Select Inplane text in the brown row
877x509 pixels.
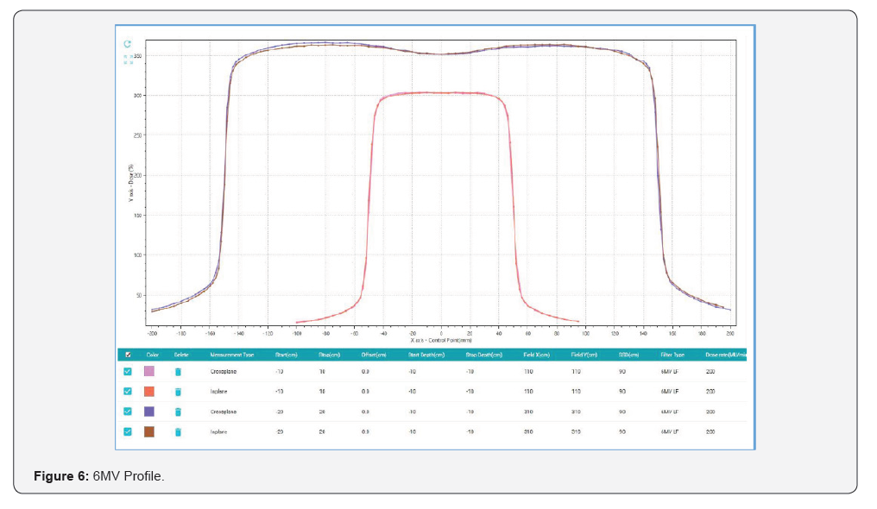218,432
